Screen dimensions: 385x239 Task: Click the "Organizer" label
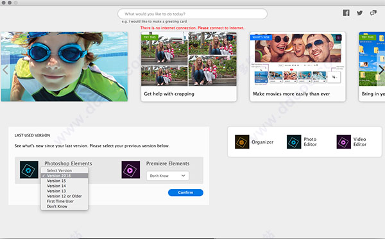262,142
